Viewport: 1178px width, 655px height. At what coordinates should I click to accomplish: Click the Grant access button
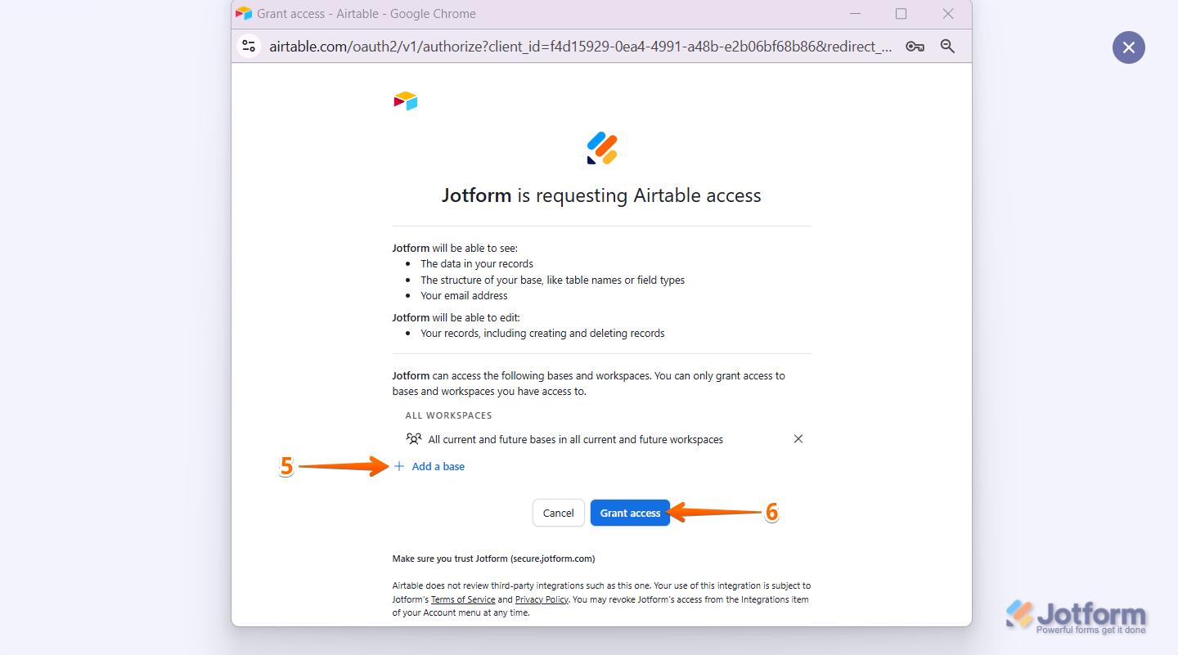(x=630, y=513)
